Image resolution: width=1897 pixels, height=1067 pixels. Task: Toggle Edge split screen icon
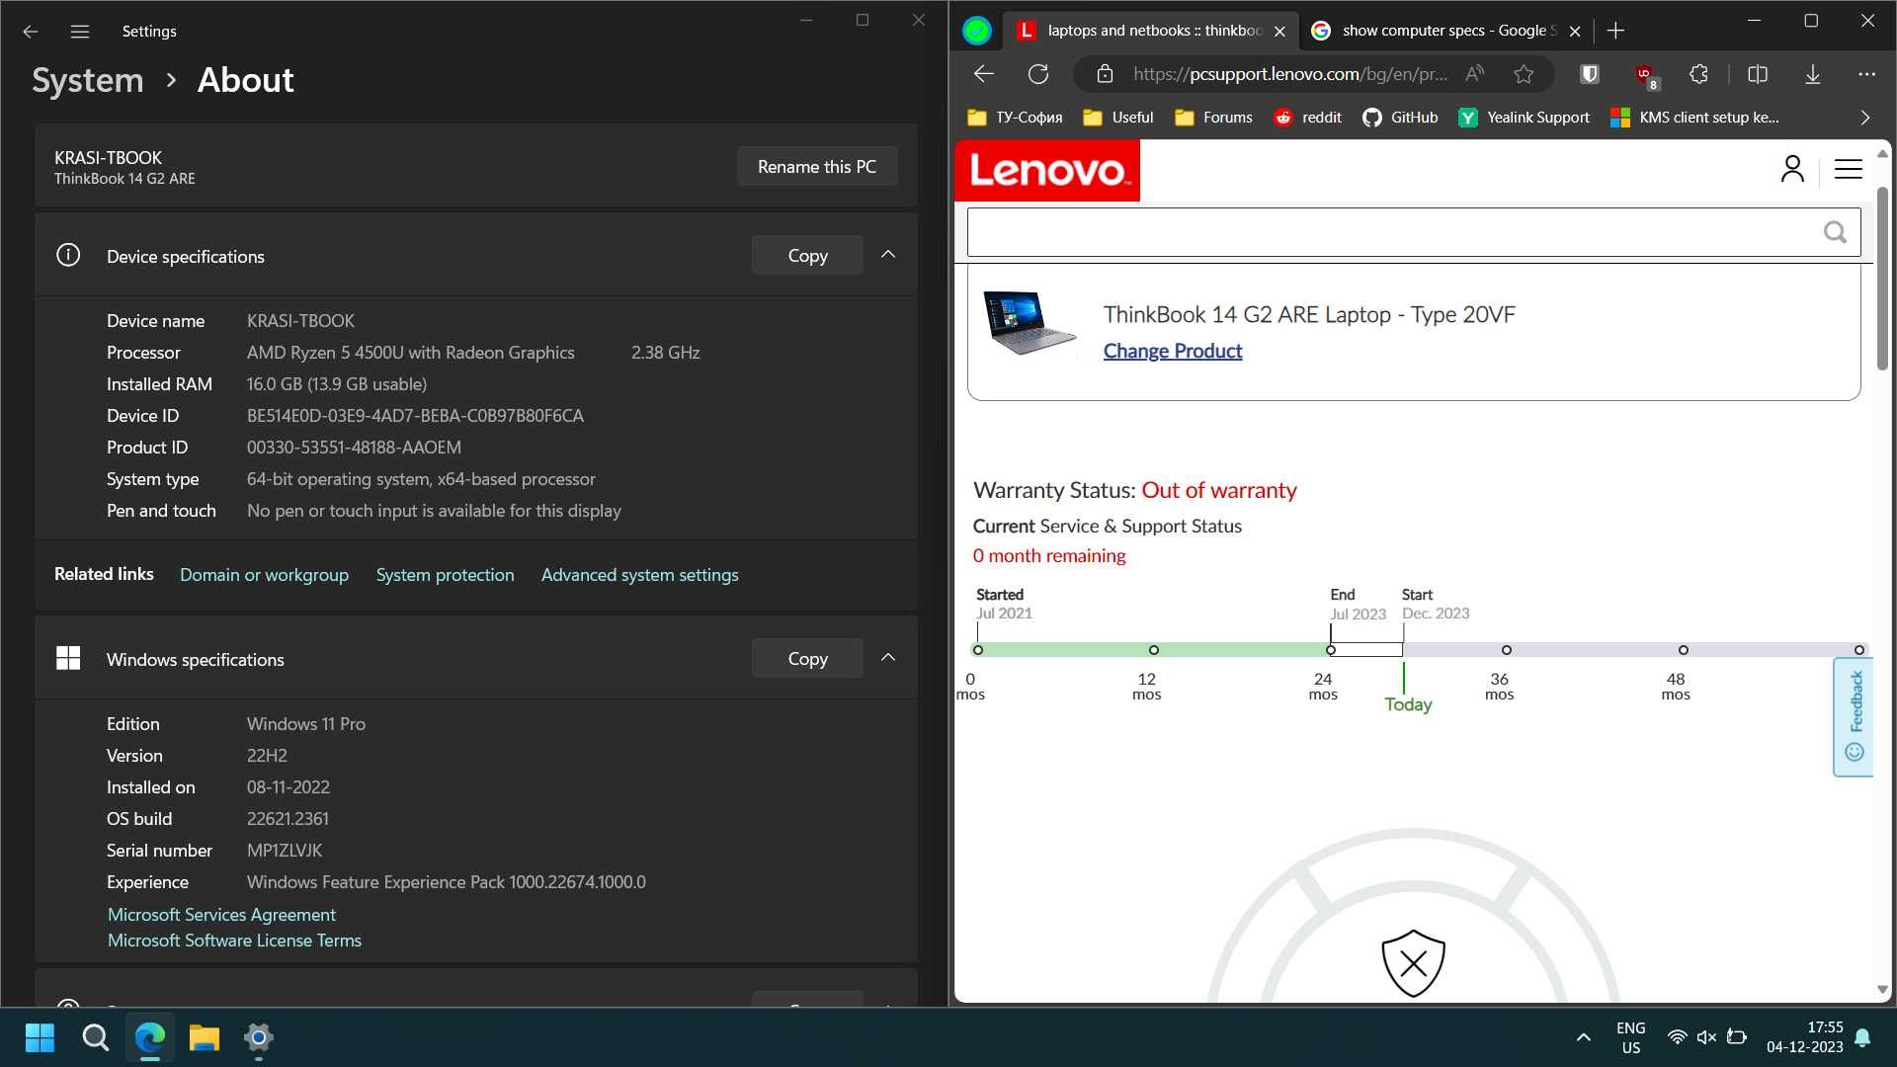tap(1758, 74)
